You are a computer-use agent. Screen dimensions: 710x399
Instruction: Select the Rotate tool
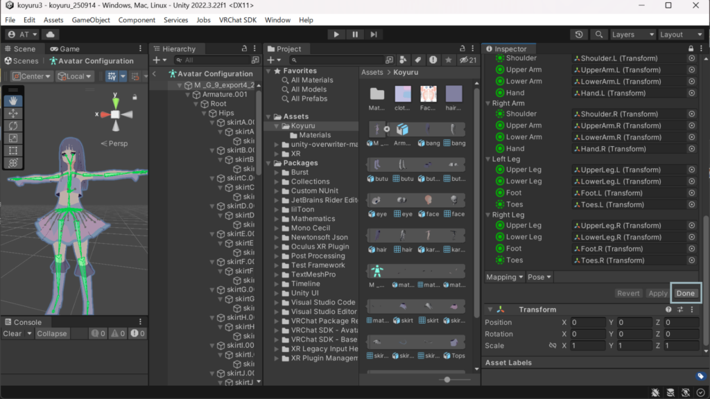(12, 126)
